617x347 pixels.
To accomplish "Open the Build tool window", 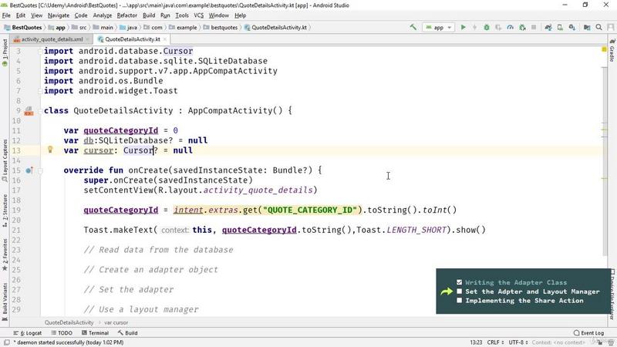I will (x=127, y=333).
